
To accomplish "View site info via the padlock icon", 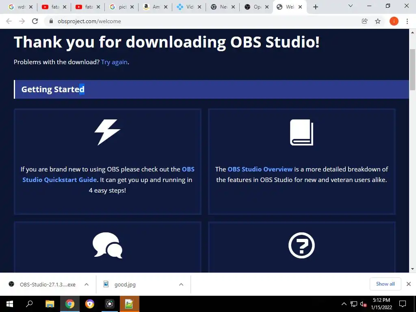I will (x=51, y=21).
